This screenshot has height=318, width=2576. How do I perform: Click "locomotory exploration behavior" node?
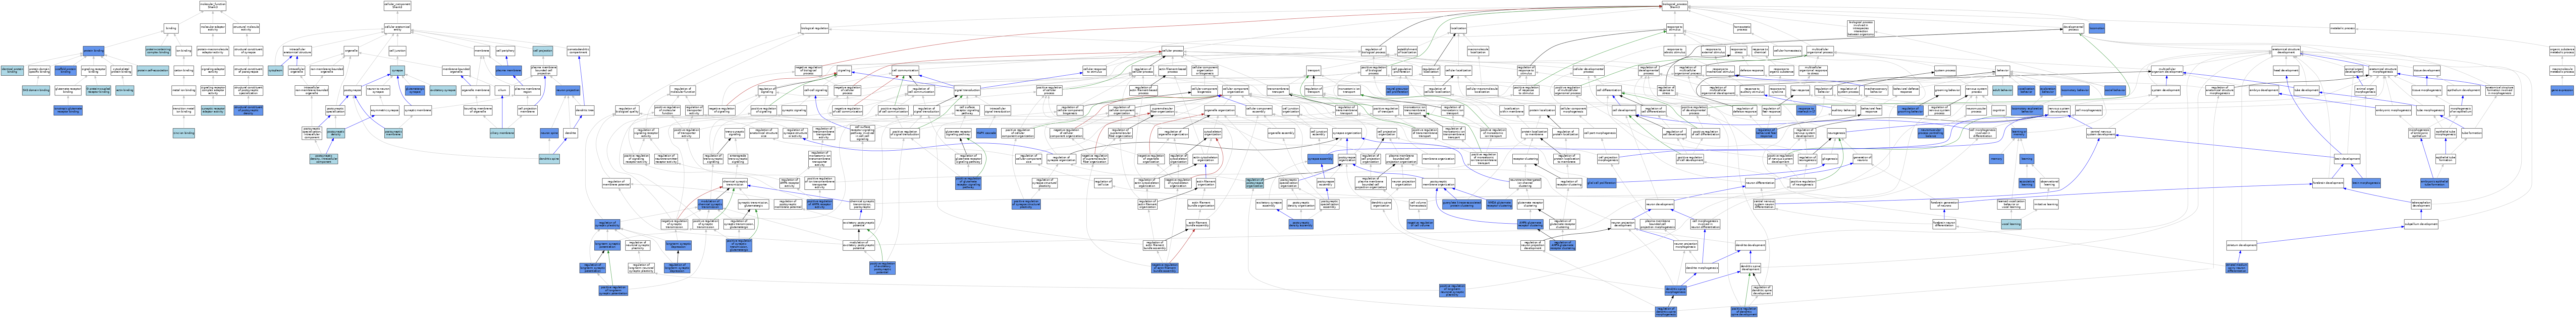click(x=2027, y=110)
